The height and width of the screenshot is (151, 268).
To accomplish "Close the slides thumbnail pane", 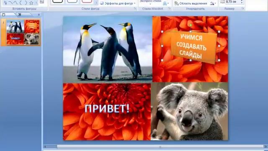I will [x=39, y=15].
